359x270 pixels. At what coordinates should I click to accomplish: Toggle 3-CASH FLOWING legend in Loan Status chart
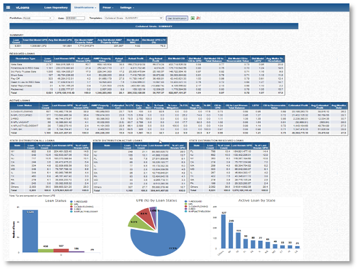tap(82, 207)
